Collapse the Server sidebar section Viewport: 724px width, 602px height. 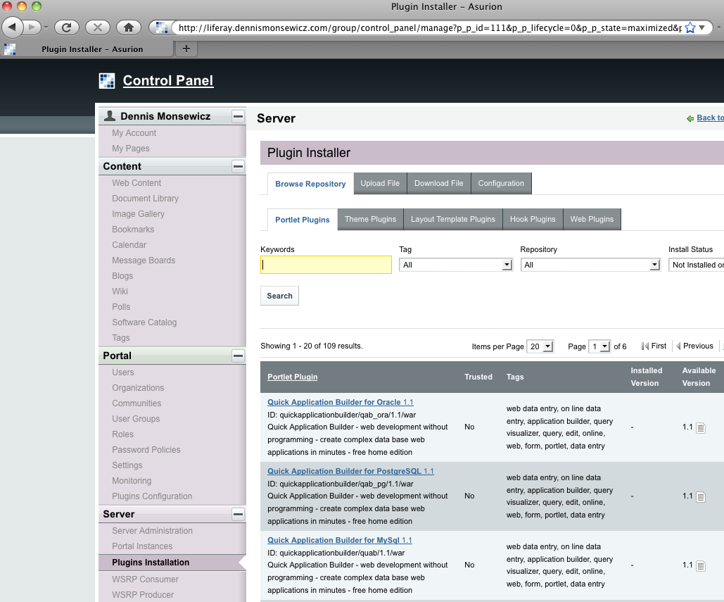[x=238, y=514]
